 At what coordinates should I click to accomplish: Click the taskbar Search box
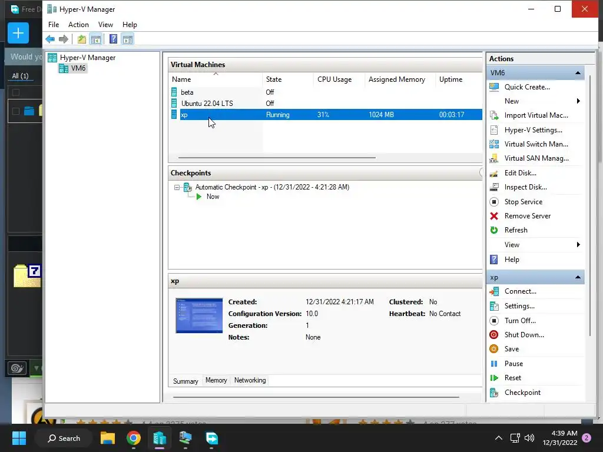tap(64, 438)
